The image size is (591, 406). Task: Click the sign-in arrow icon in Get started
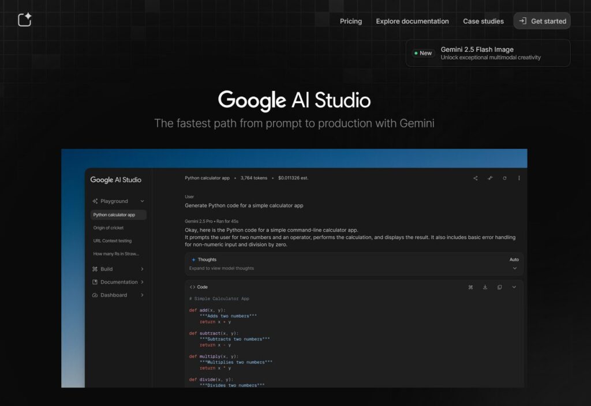point(522,21)
